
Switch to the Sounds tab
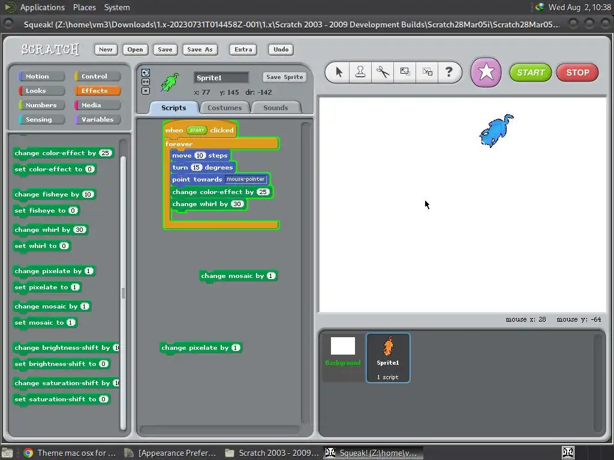point(276,108)
